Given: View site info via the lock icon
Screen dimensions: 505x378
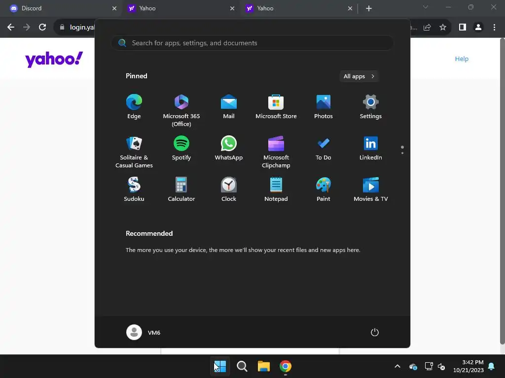Looking at the screenshot, I should point(62,28).
